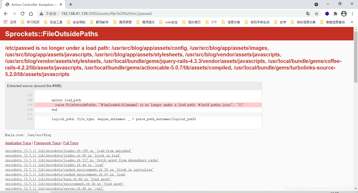Screen dimensions: 358x193
Task: Open trace line loader.rb:109 load_from_unloaded
Action: point(68,151)
